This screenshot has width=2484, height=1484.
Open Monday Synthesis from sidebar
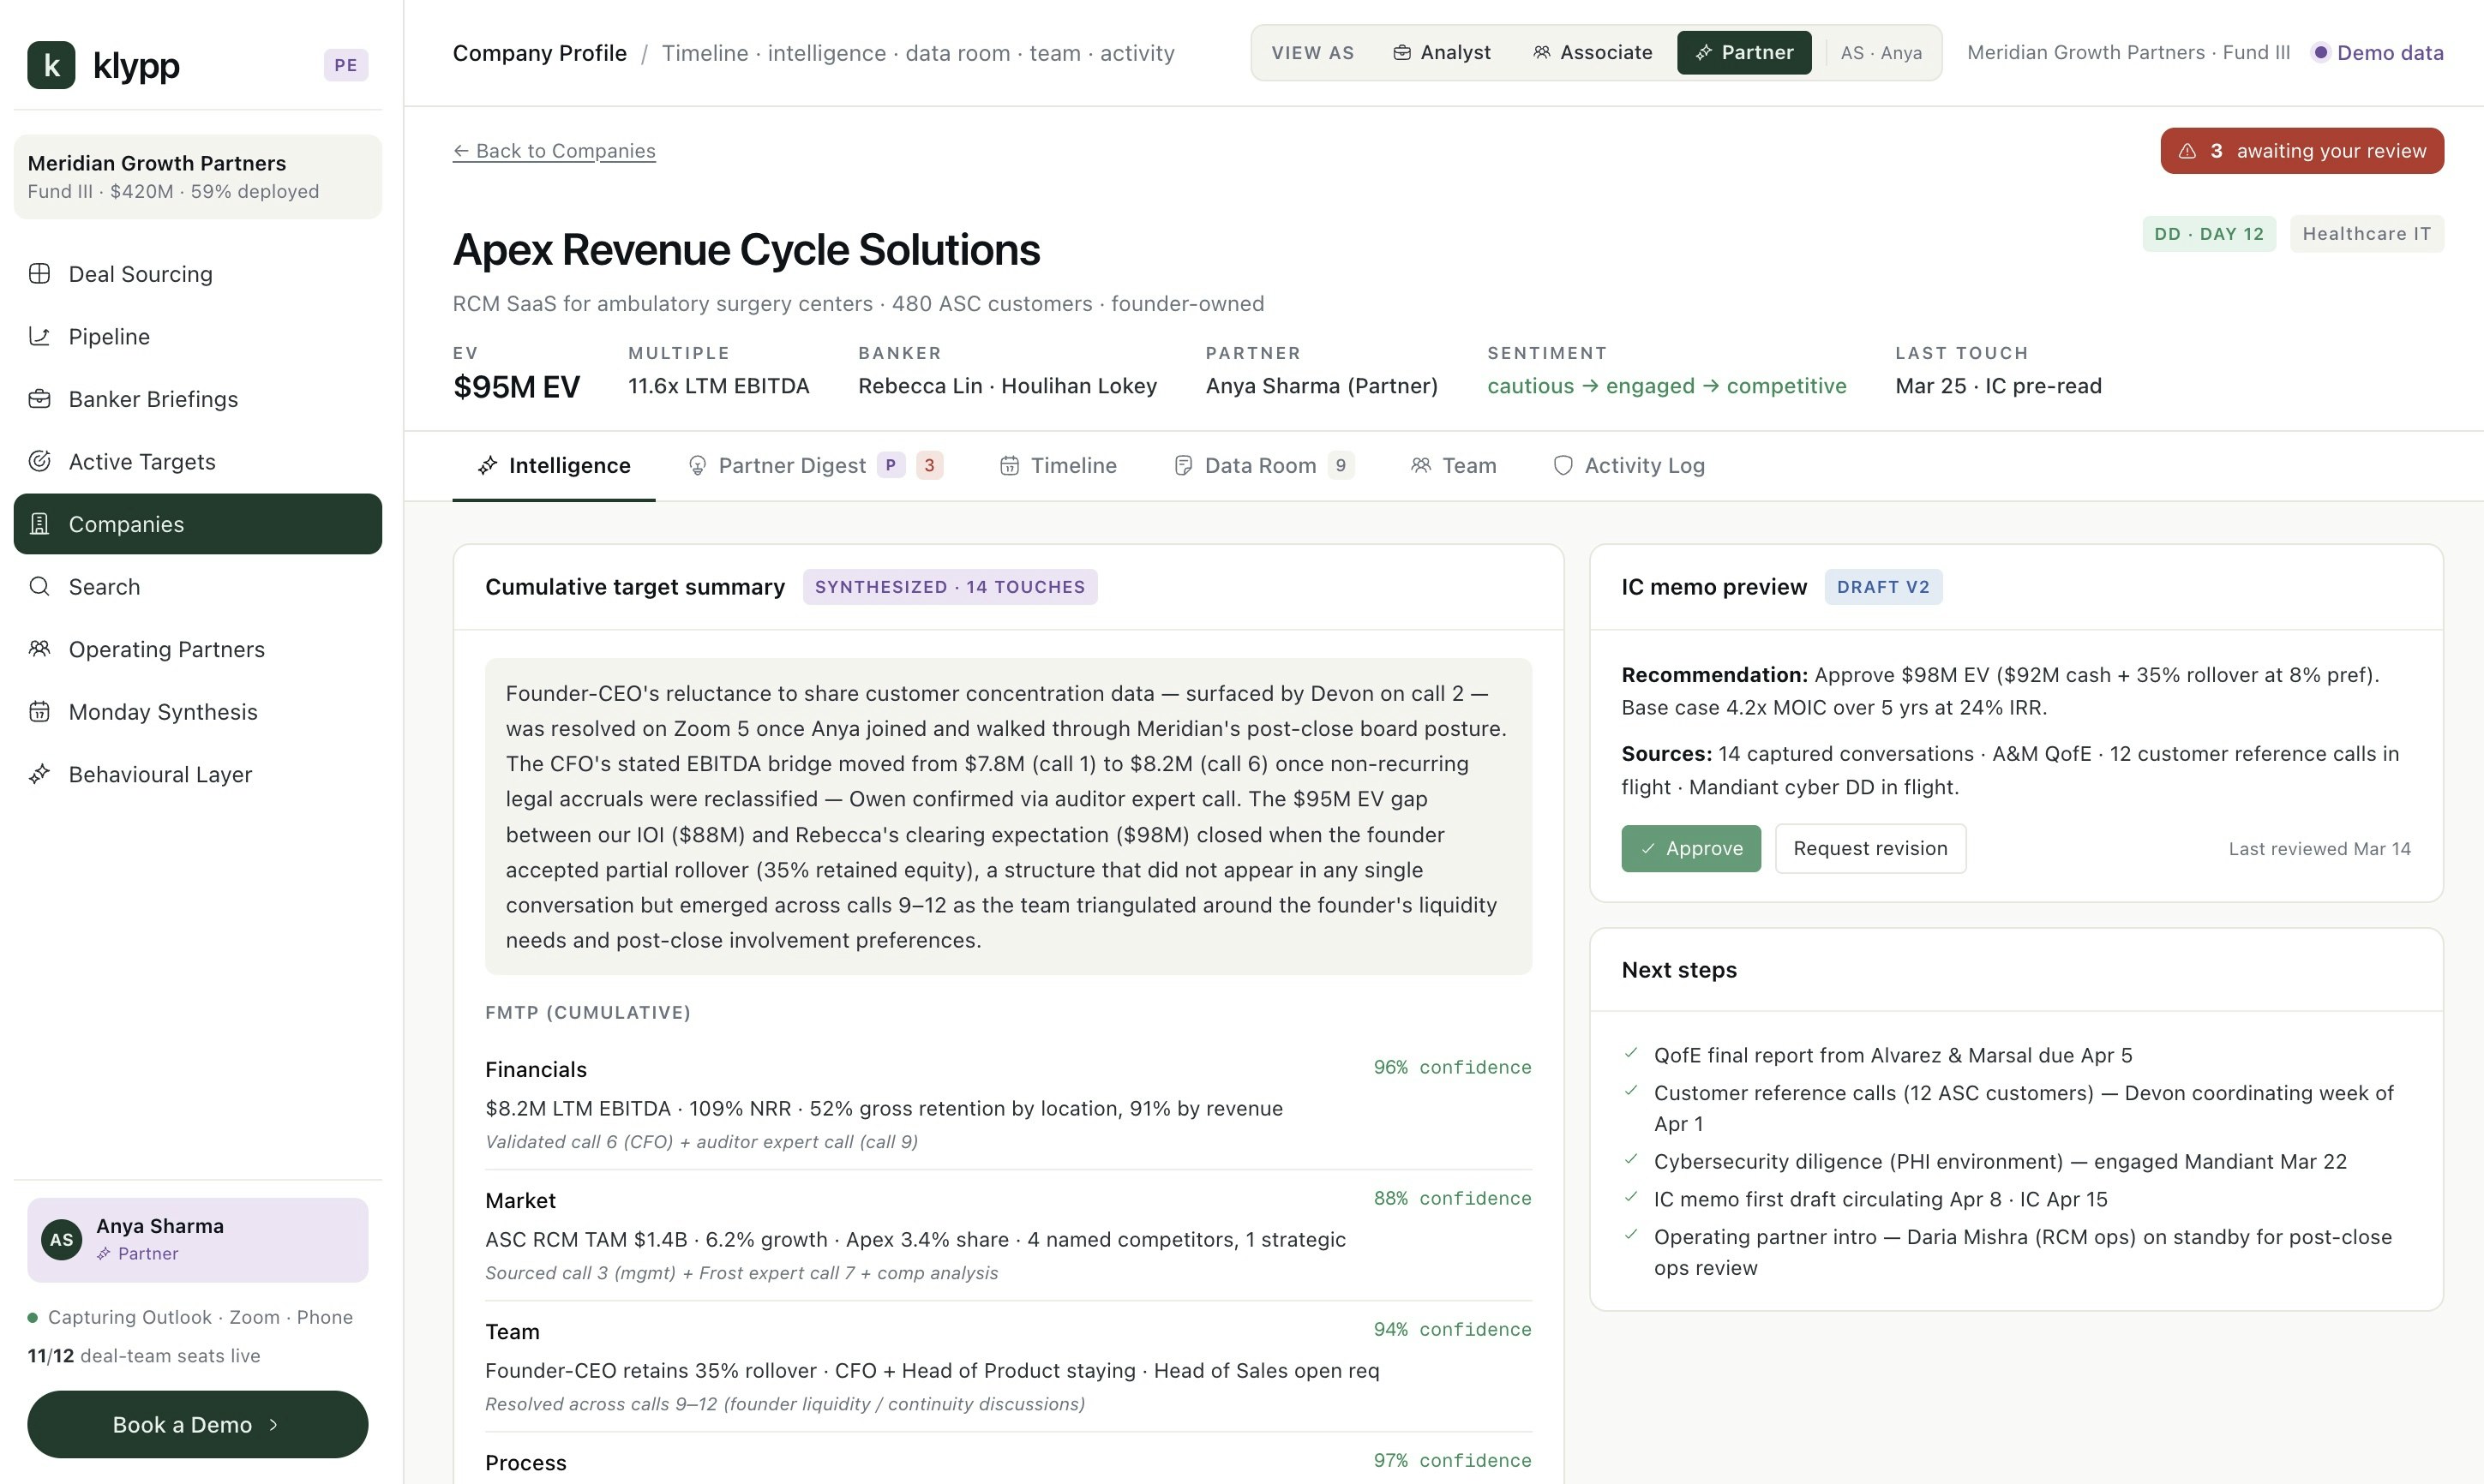pos(198,711)
